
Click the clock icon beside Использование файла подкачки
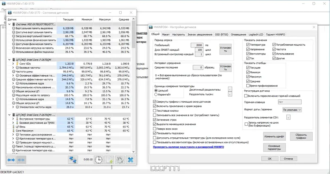(14, 52)
